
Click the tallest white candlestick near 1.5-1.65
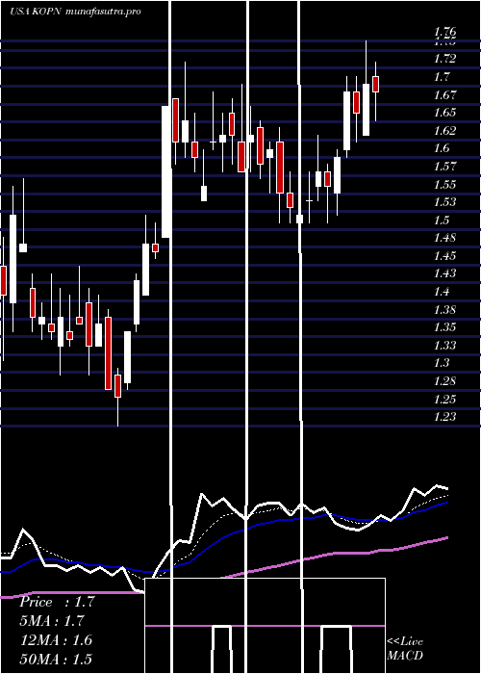(166, 172)
